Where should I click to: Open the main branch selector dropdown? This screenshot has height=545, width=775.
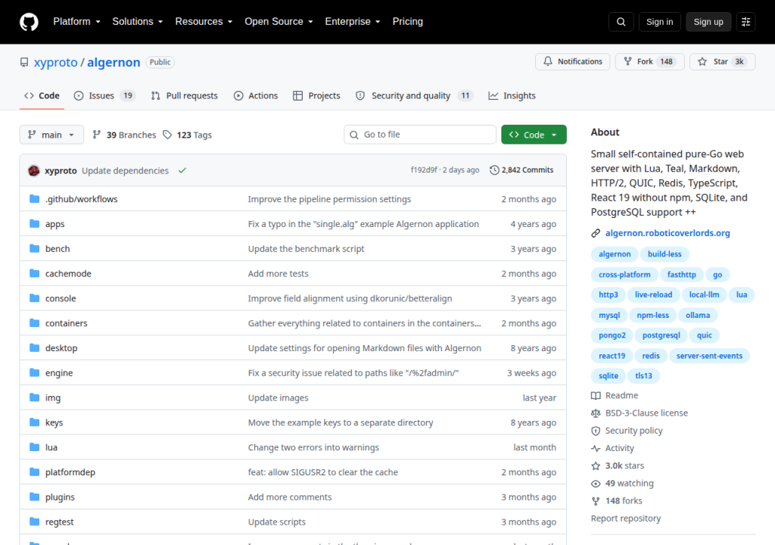[x=51, y=135]
